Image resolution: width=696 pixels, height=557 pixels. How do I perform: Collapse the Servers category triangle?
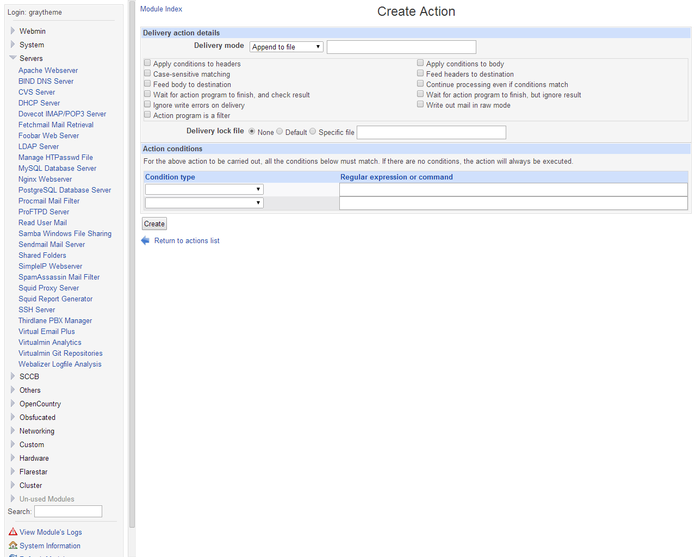[13, 58]
